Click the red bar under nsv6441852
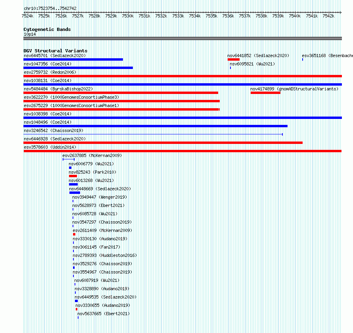353x333 pixels. click(234, 59)
